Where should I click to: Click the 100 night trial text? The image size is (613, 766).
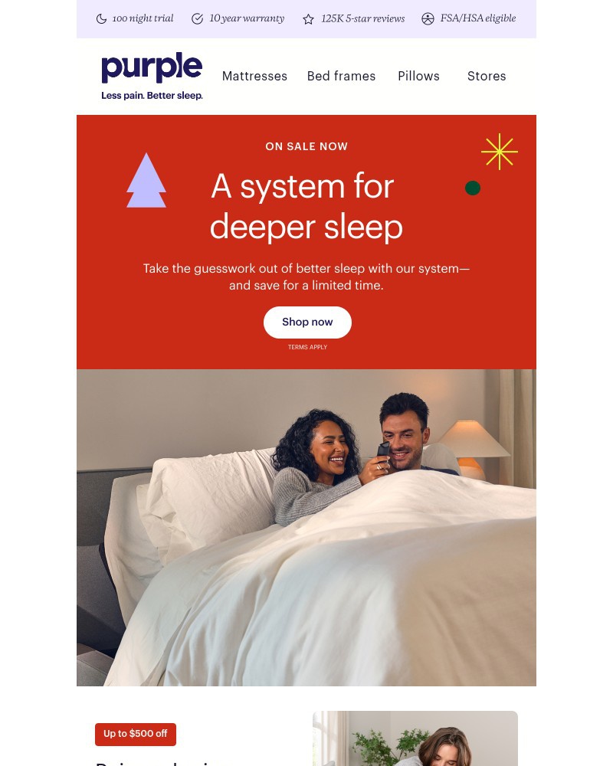pyautogui.click(x=143, y=18)
